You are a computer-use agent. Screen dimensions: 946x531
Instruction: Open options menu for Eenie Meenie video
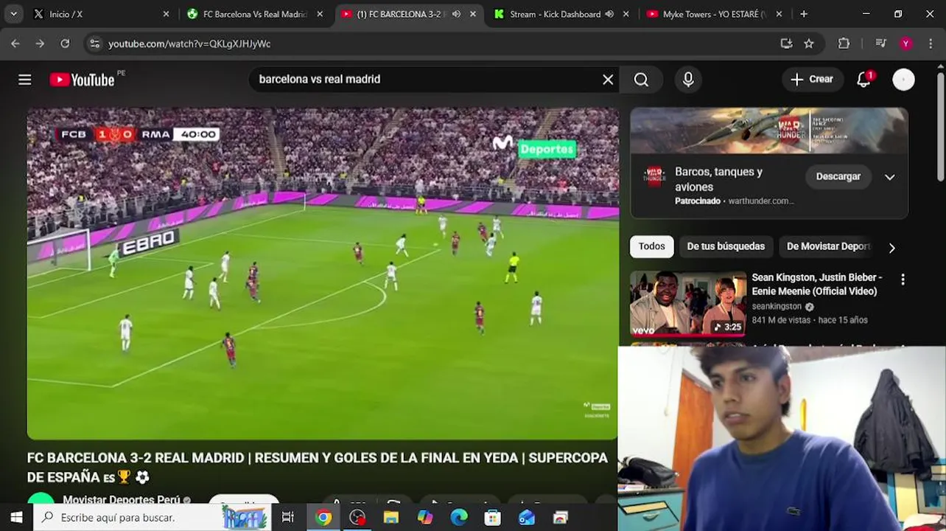[x=903, y=280]
